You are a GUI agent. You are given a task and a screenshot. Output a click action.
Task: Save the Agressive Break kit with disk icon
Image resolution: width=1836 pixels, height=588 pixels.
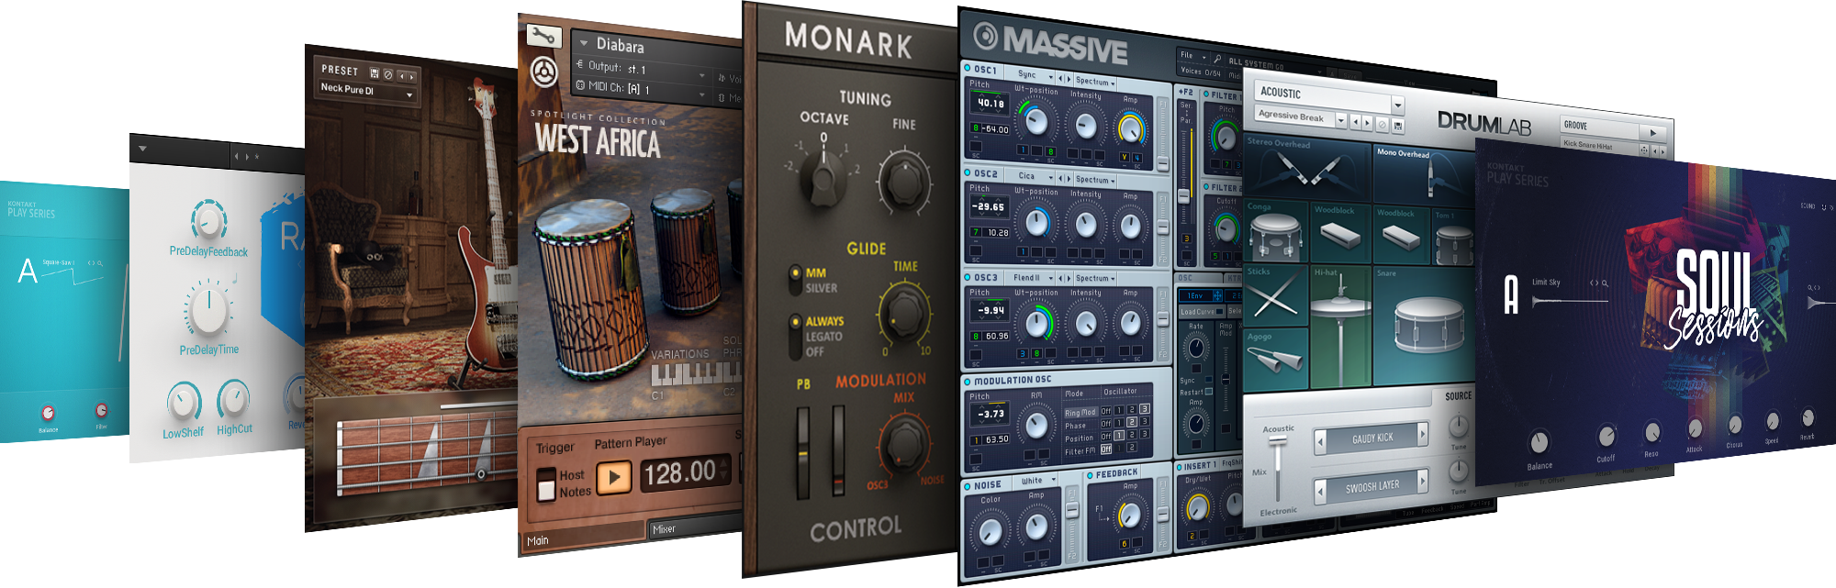pyautogui.click(x=1398, y=125)
